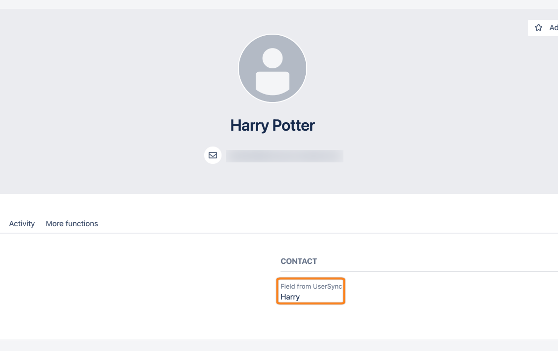The image size is (558, 351).
Task: Click the head shape in avatar silhouette
Action: tap(273, 58)
